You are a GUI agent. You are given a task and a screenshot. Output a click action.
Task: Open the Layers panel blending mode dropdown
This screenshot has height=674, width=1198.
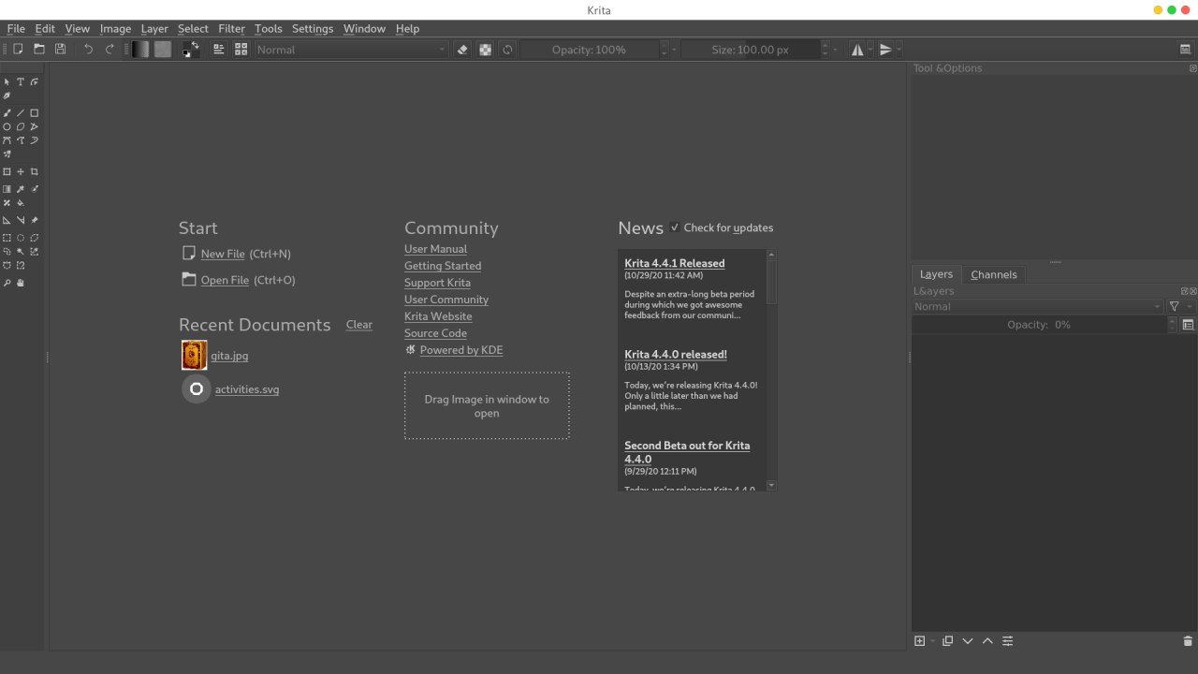[1037, 306]
